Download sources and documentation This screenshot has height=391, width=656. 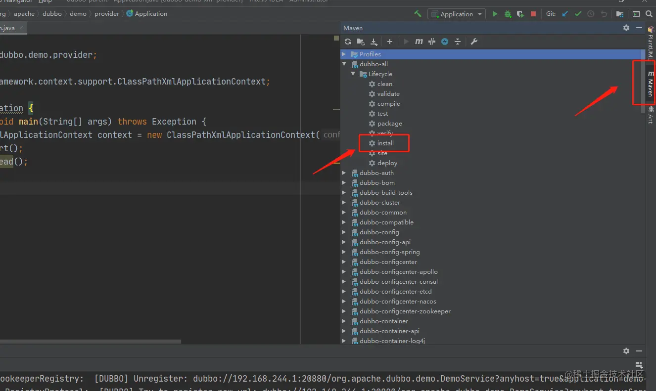click(374, 42)
